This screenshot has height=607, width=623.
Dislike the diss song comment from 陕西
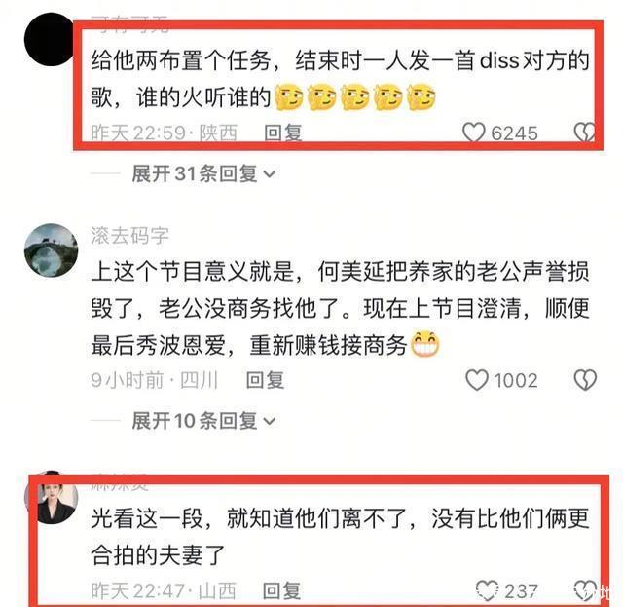pos(584,133)
